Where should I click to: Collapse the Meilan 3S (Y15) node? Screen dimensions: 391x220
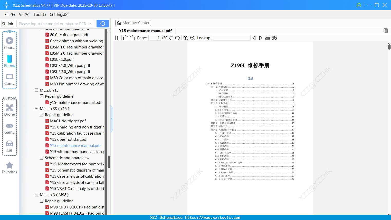[x=36, y=108]
